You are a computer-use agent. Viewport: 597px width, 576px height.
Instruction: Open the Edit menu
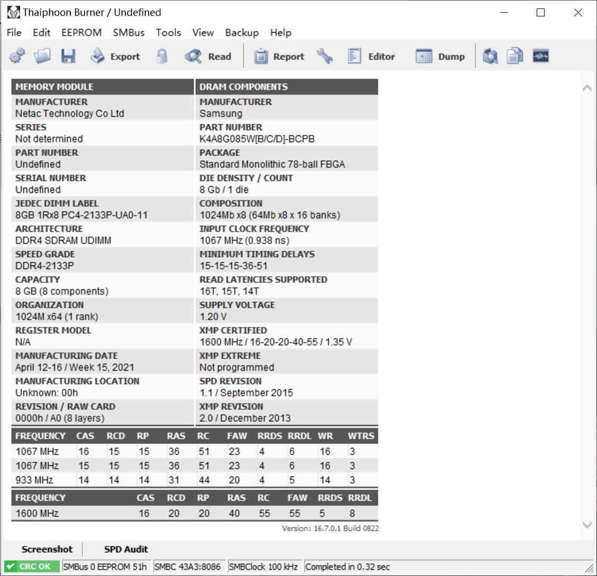(x=41, y=33)
